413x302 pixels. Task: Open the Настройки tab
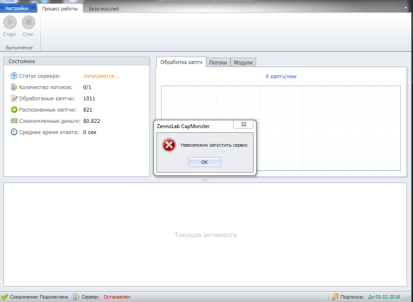[x=18, y=8]
